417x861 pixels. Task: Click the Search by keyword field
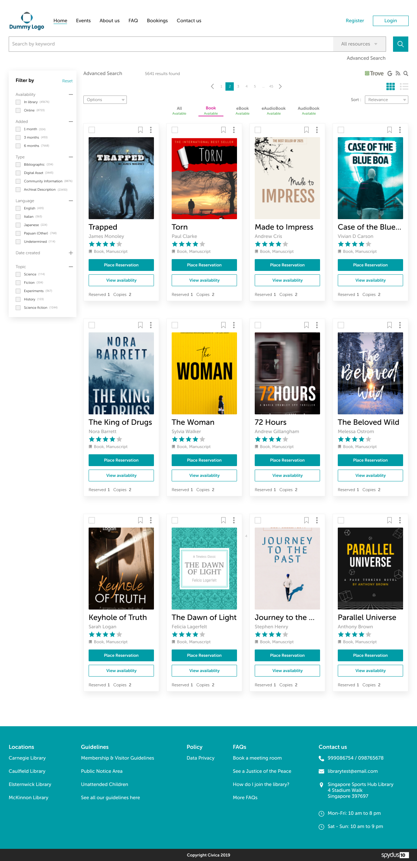[170, 44]
